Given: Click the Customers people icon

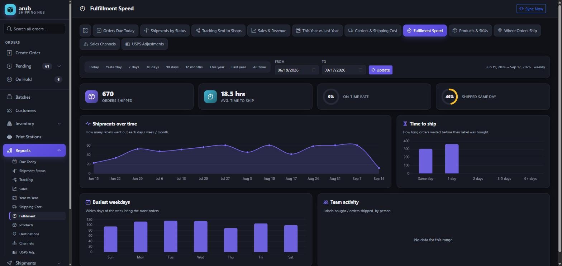Looking at the screenshot, I should pyautogui.click(x=9, y=110).
